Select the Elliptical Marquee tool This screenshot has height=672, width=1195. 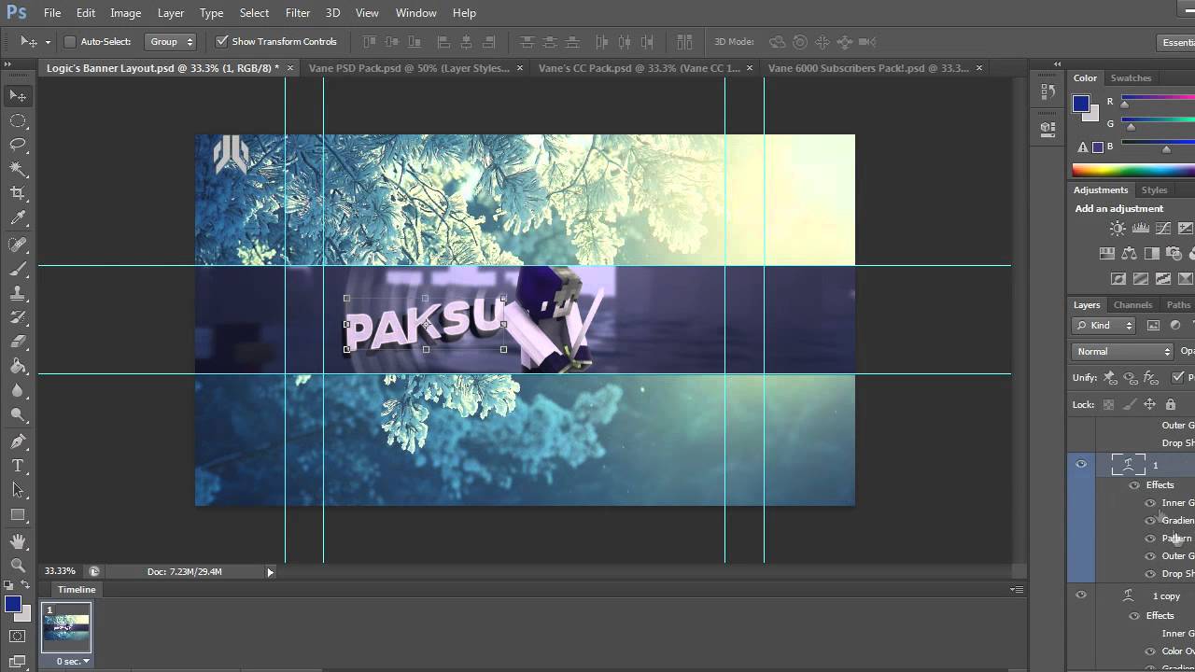click(18, 120)
